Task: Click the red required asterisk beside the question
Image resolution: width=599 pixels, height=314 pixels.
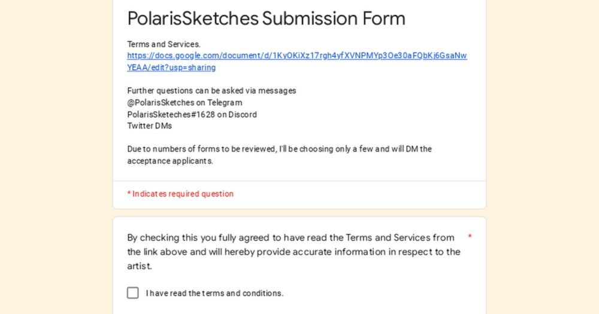Action: pos(470,237)
